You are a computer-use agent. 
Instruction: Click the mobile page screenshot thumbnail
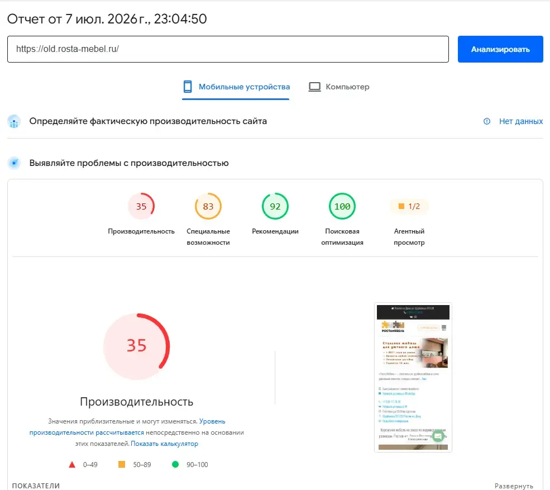tap(413, 377)
